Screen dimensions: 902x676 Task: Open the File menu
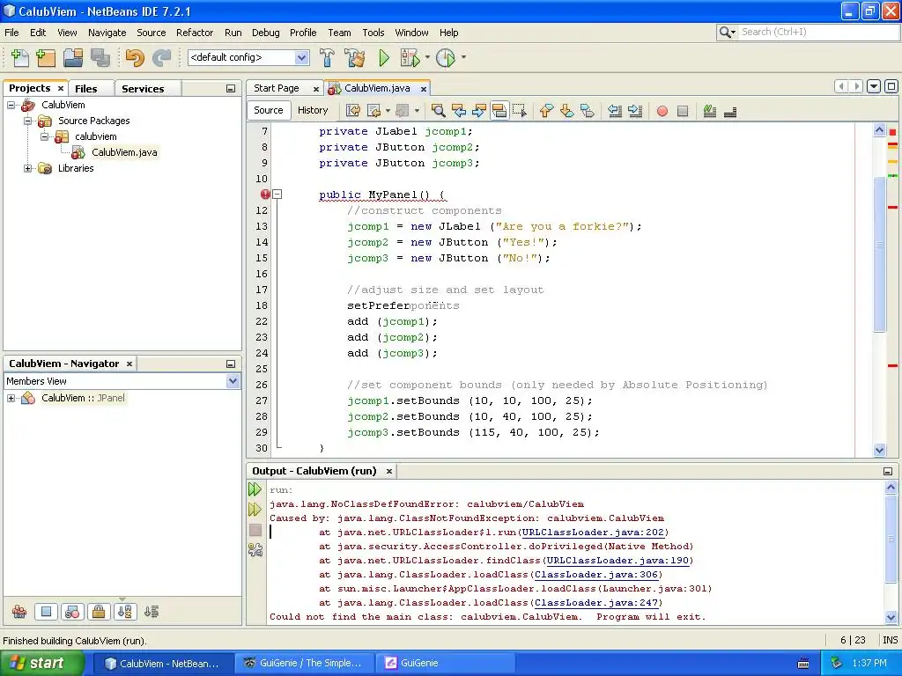11,33
